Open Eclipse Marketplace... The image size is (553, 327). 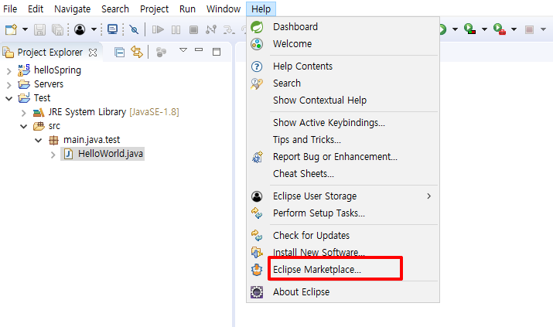tap(343, 270)
